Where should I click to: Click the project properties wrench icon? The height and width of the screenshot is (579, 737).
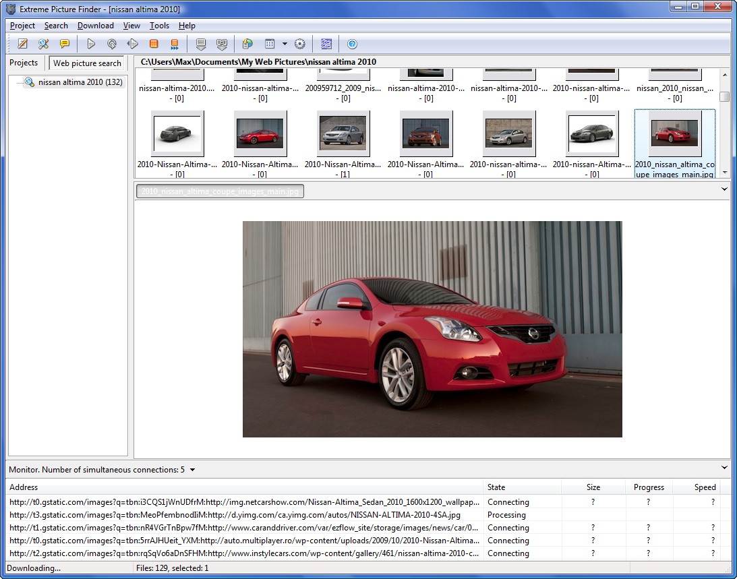44,44
